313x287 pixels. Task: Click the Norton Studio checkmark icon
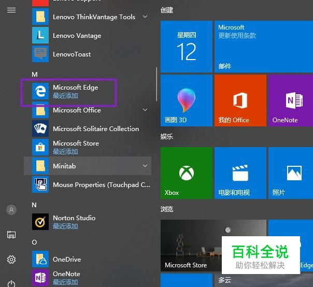pyautogui.click(x=40, y=222)
